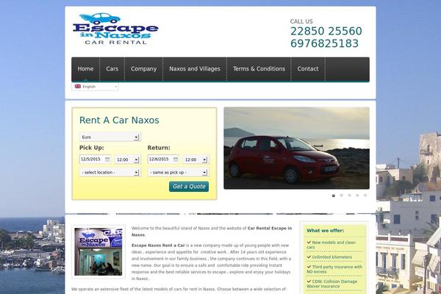Image resolution: width=441 pixels, height=294 pixels.
Task: Select the third slideshow dot
Action: point(349,196)
